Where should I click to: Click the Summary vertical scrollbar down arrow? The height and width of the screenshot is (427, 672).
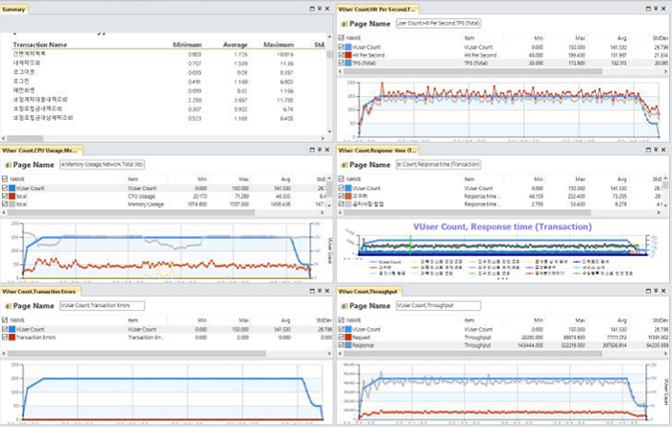(x=329, y=131)
